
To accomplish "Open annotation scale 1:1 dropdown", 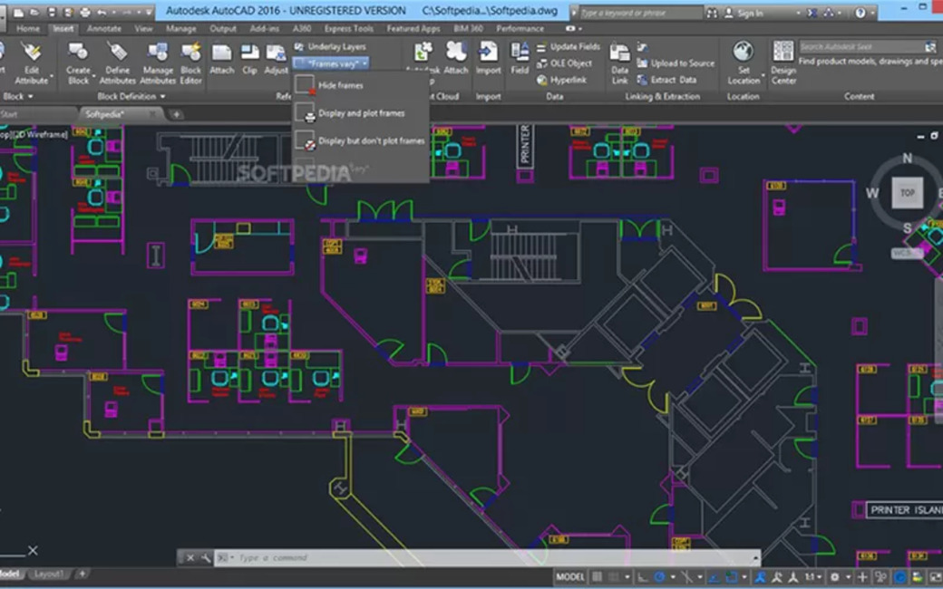I will pos(813,577).
